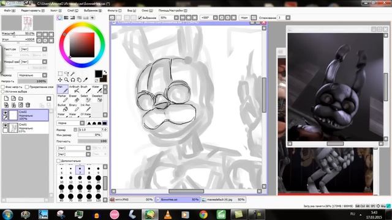
Task: Choose the Deselect brush tool
Action: pyautogui.click(x=97, y=98)
